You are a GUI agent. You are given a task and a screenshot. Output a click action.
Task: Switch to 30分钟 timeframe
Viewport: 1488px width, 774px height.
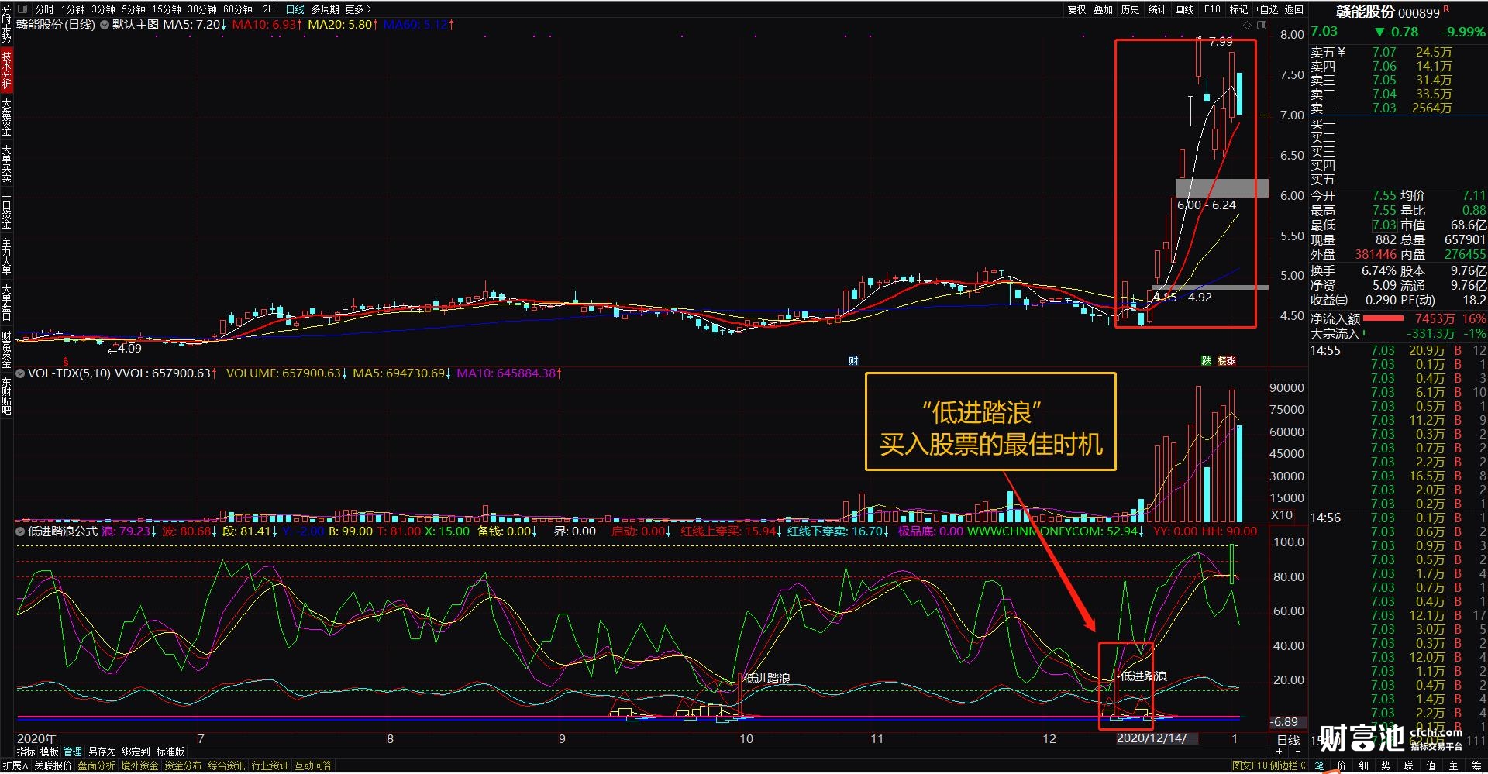coord(202,9)
